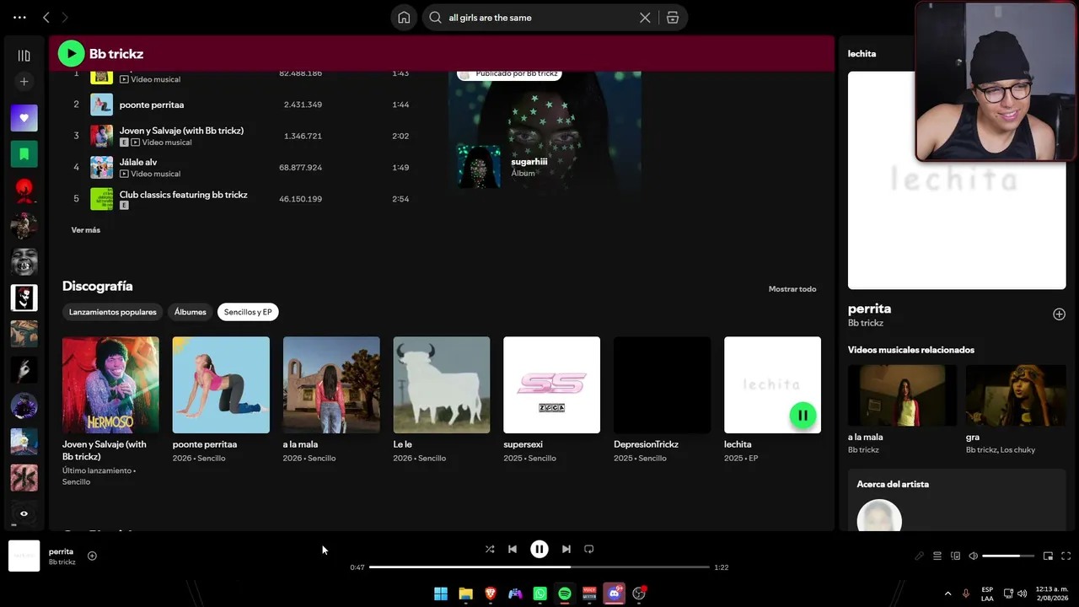Create a playlist with the plus icon
The height and width of the screenshot is (607, 1079).
(24, 82)
